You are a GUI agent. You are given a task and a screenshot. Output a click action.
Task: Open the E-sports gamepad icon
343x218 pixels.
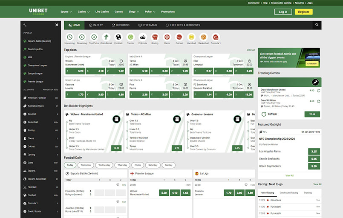click(142, 37)
